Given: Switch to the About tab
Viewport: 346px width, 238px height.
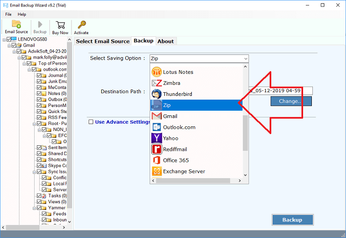Looking at the screenshot, I should pyautogui.click(x=166, y=41).
